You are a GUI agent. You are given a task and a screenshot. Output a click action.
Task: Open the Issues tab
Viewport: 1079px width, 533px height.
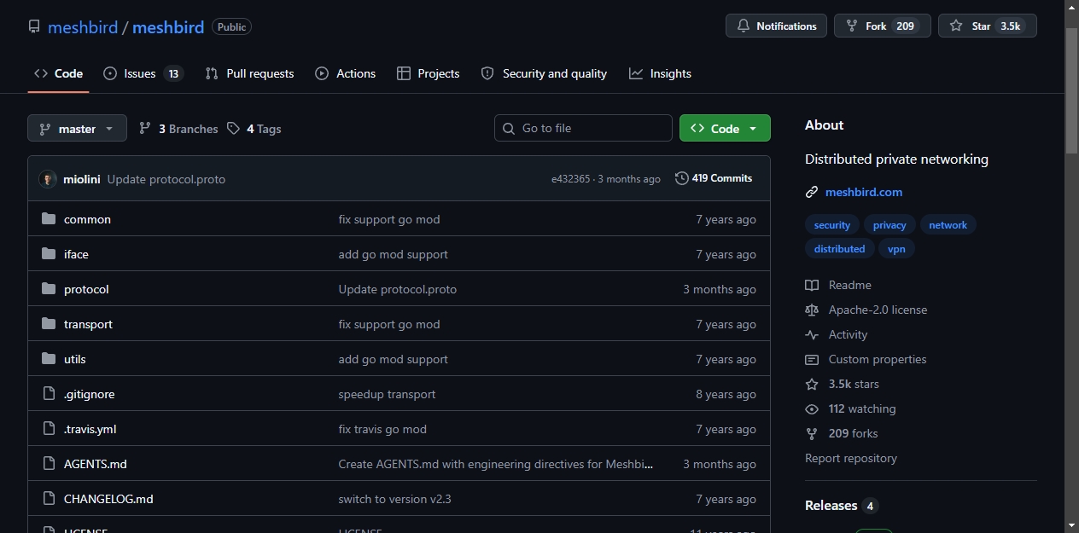pyautogui.click(x=143, y=73)
